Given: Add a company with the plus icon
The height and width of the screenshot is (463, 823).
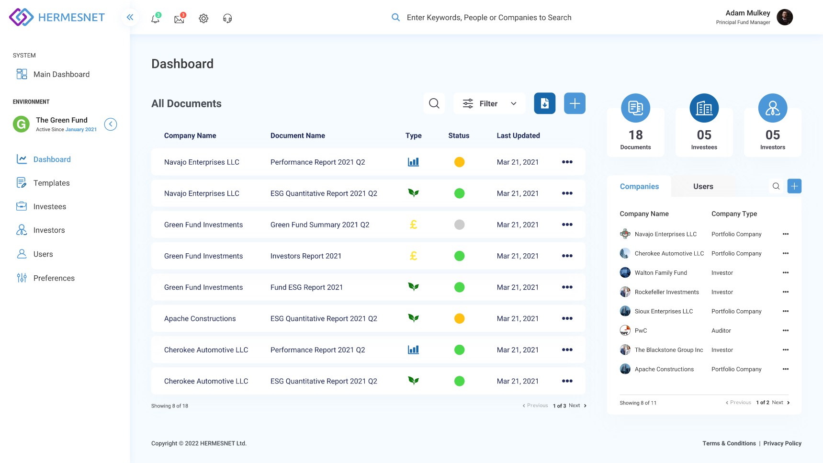Looking at the screenshot, I should 794,186.
